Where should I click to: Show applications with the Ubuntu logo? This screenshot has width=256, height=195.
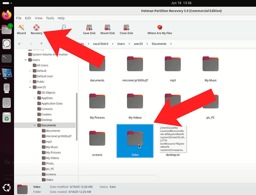7,188
